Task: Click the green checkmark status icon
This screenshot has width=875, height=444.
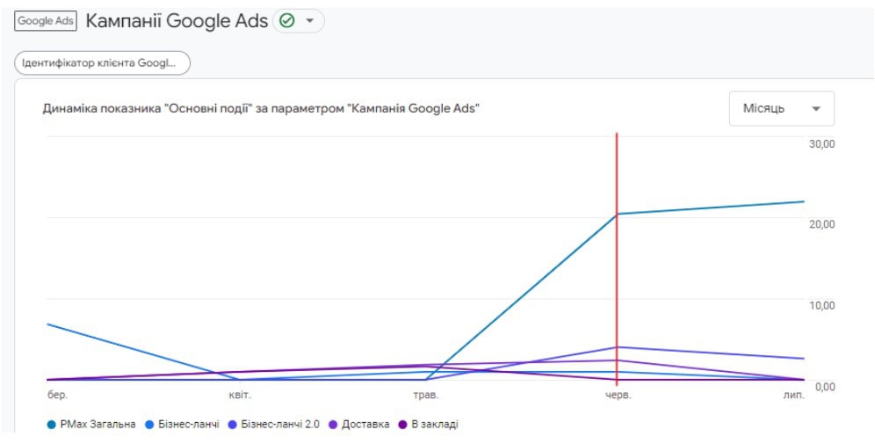Action: 286,21
